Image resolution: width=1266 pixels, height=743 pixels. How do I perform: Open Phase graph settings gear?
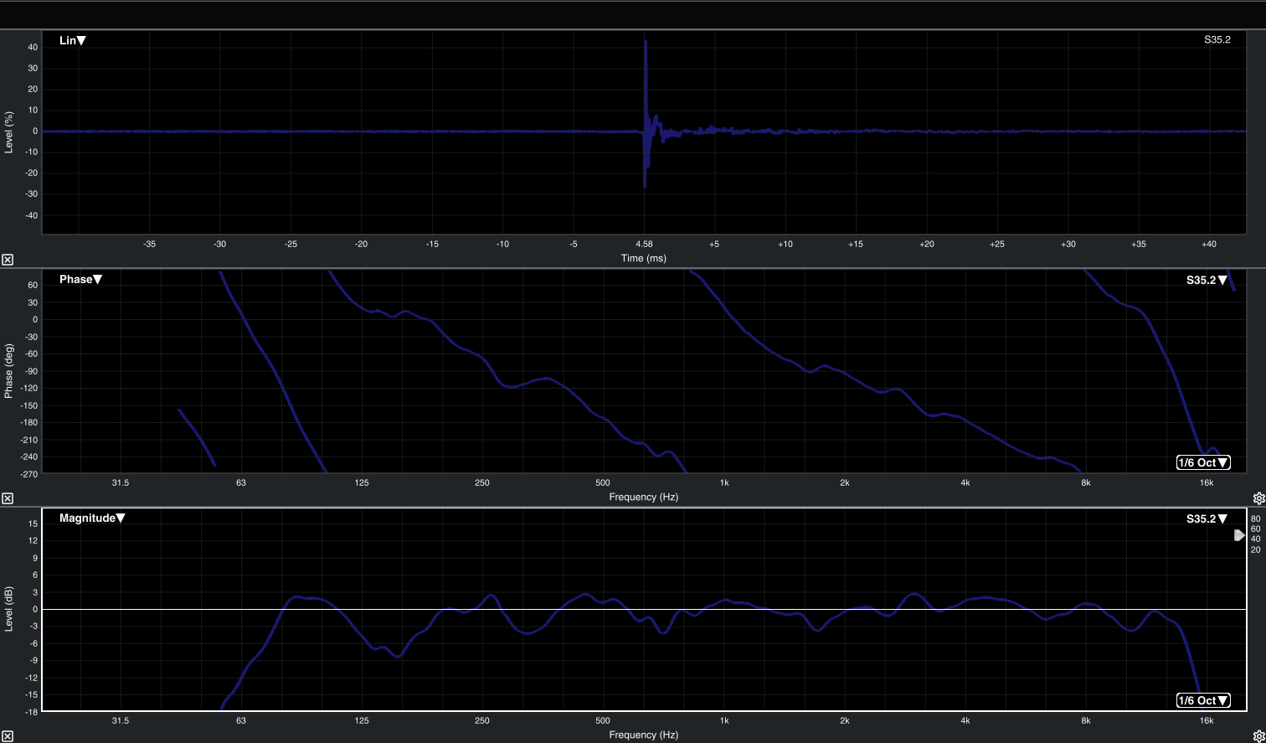(1258, 498)
